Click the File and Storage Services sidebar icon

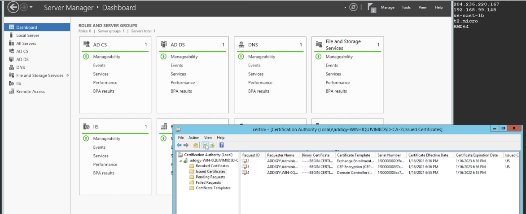[x=11, y=75]
